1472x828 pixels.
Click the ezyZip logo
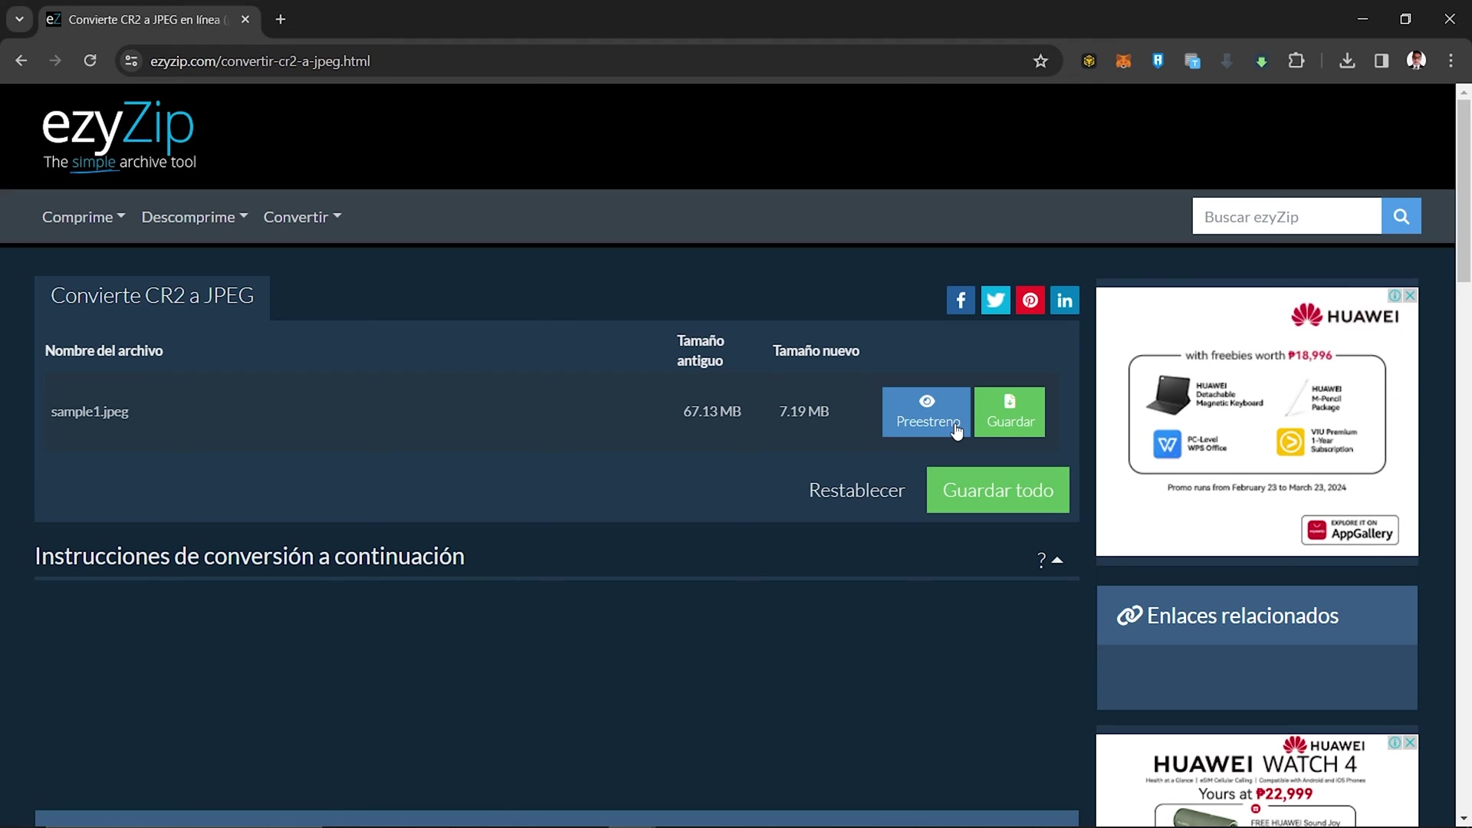coord(119,136)
